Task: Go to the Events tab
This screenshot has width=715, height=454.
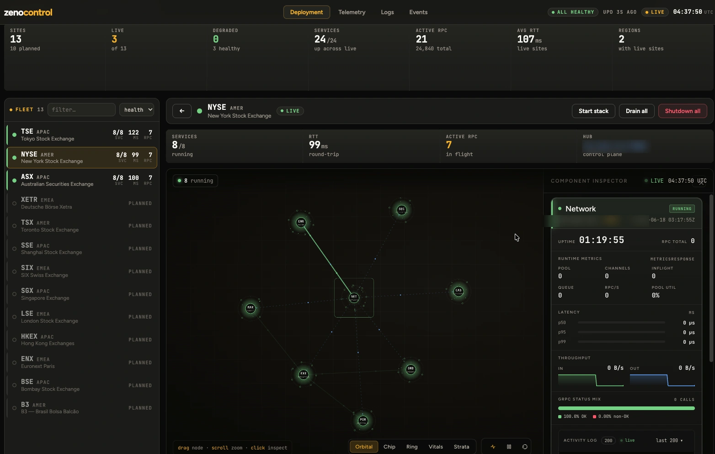Action: pyautogui.click(x=418, y=12)
